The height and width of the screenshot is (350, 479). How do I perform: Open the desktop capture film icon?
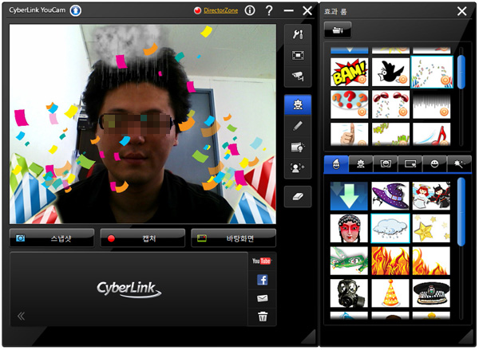298,147
